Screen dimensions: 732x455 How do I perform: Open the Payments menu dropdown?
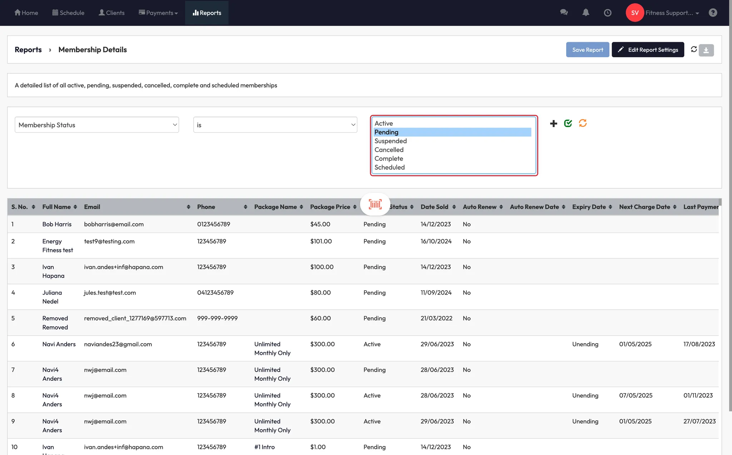158,13
